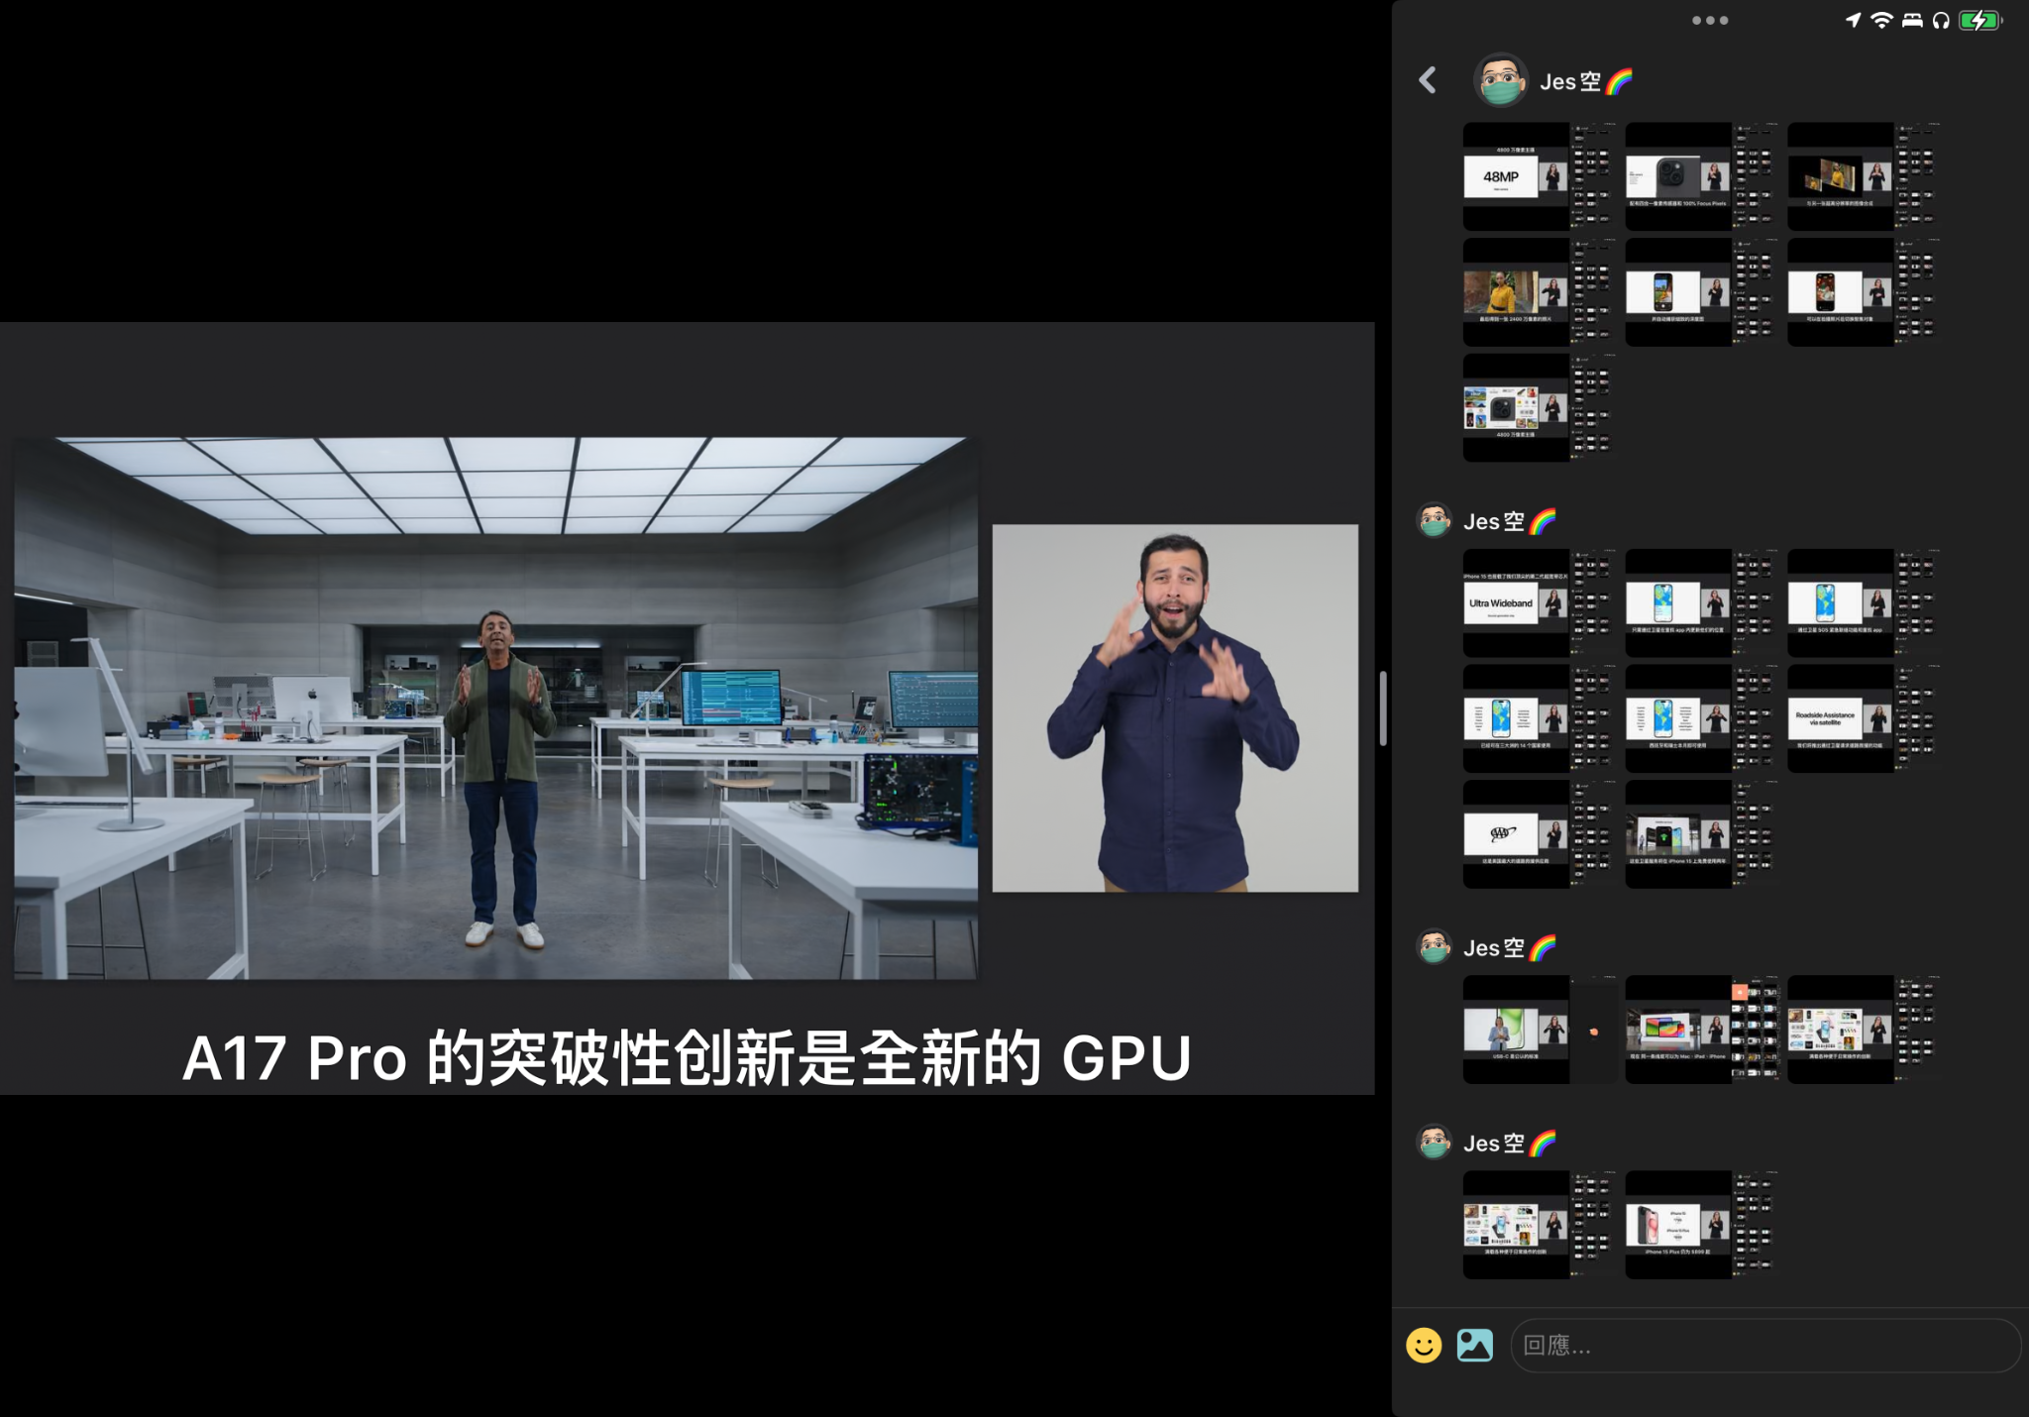Tap the avatar beside the third Jes 空 post
2029x1417 pixels.
pos(1434,947)
